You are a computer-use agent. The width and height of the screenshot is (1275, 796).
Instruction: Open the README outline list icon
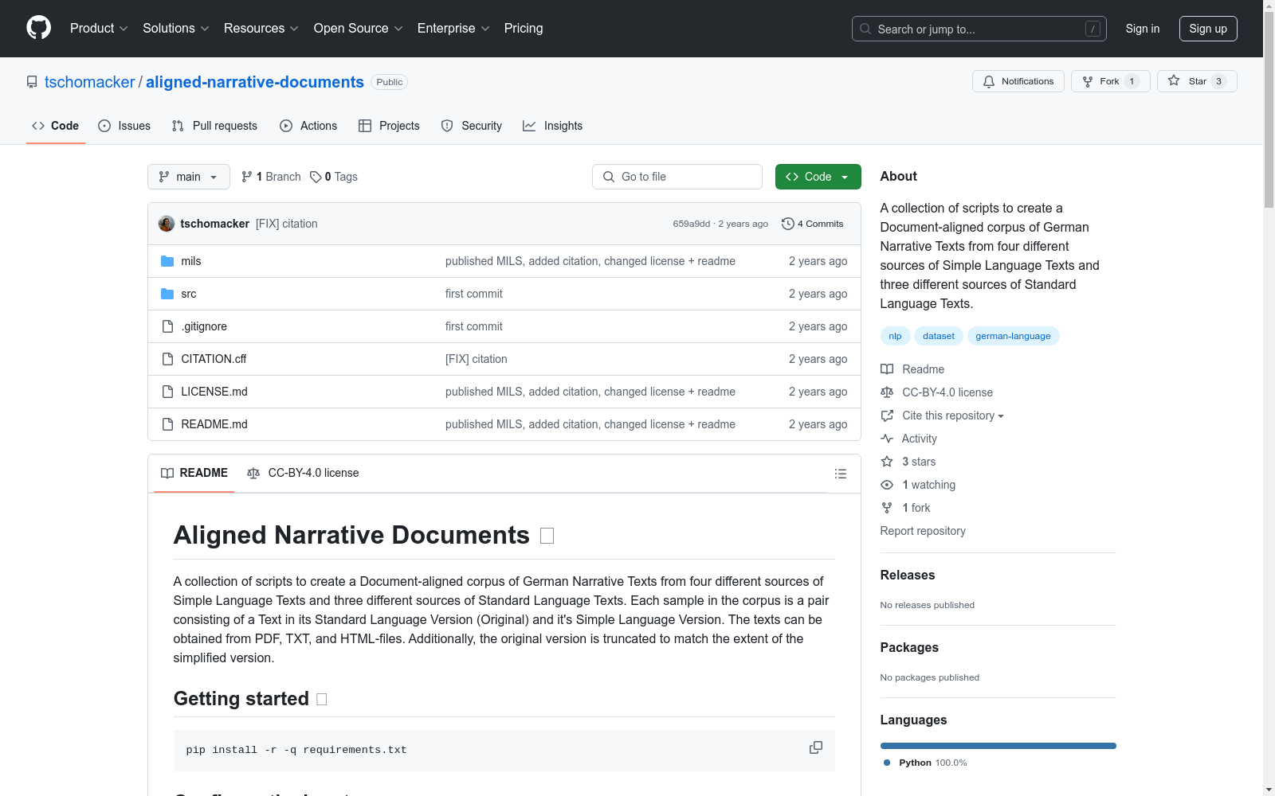point(840,474)
